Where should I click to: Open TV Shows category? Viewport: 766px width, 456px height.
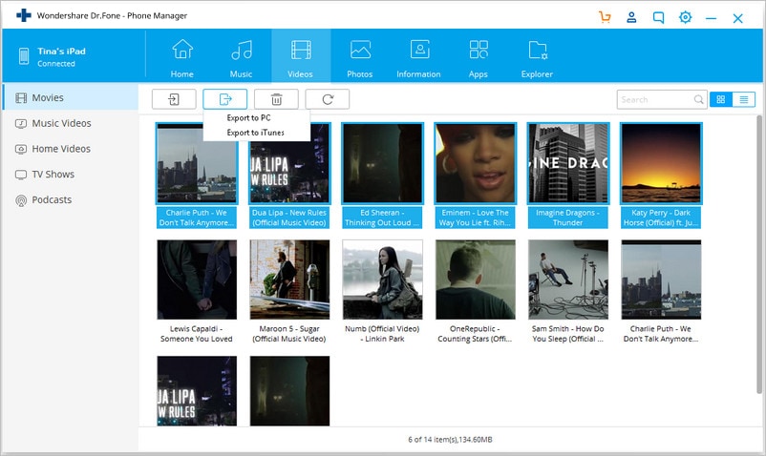click(70, 175)
